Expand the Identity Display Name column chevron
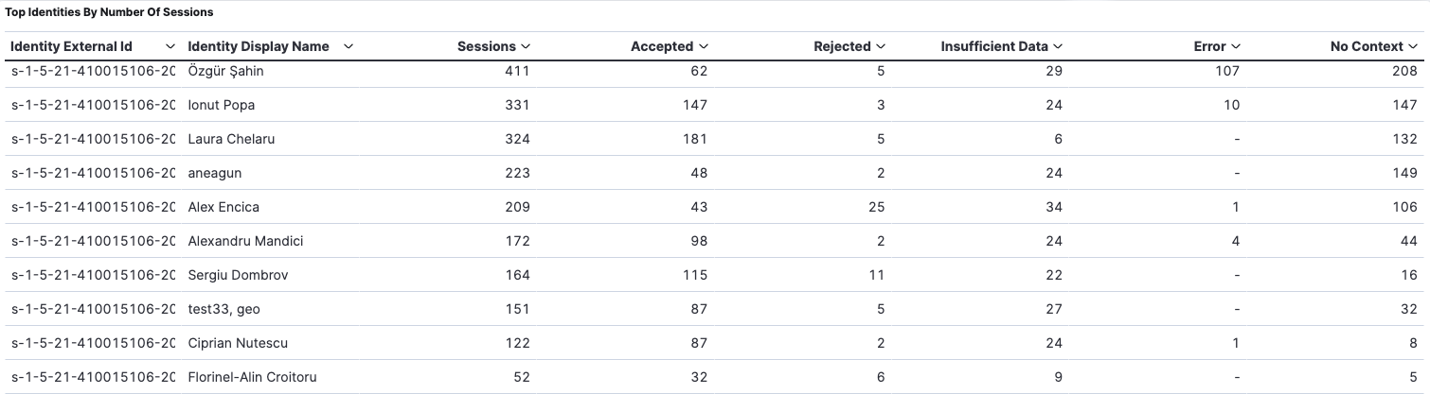The image size is (1430, 394). 349,46
